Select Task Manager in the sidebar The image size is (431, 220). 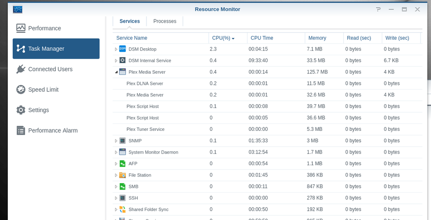click(x=56, y=49)
